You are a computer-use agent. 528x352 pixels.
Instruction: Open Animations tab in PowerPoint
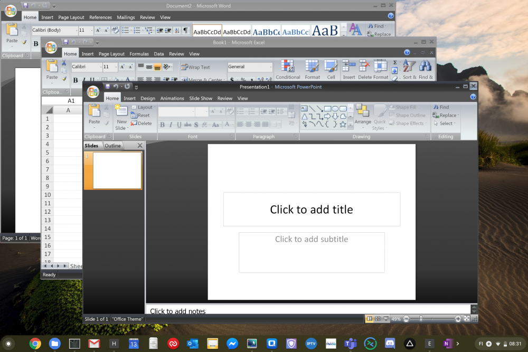[x=172, y=98]
